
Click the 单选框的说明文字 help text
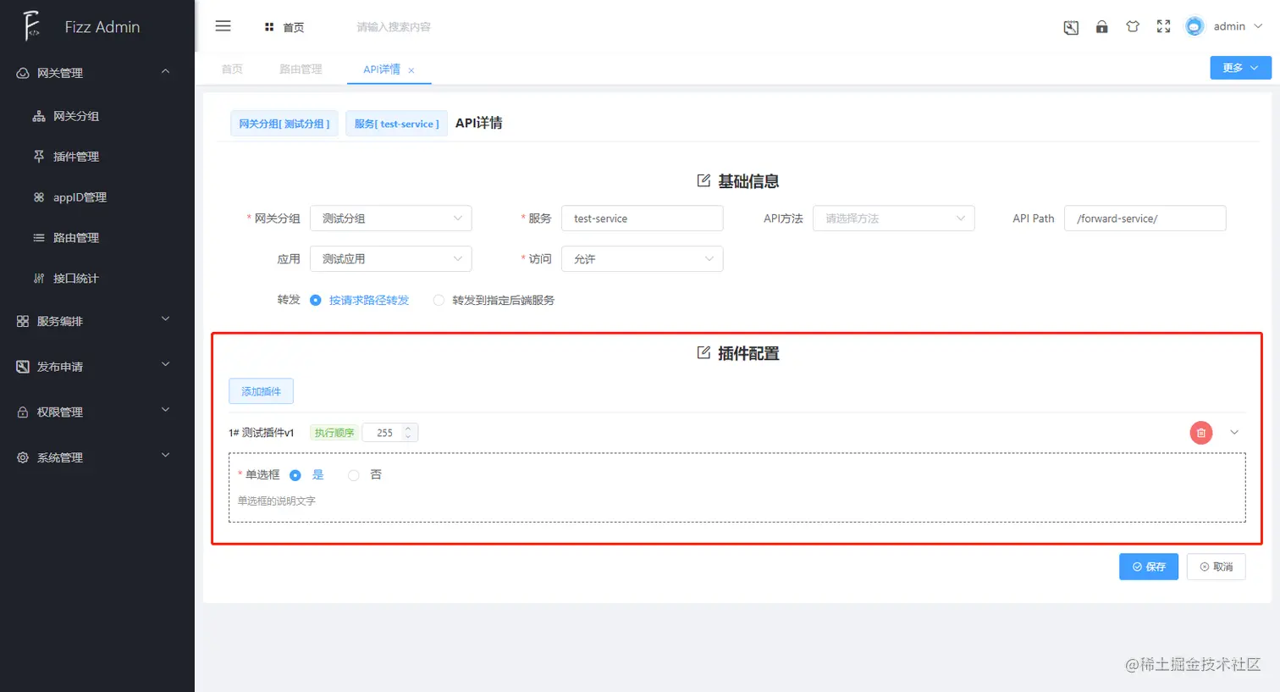tap(277, 501)
